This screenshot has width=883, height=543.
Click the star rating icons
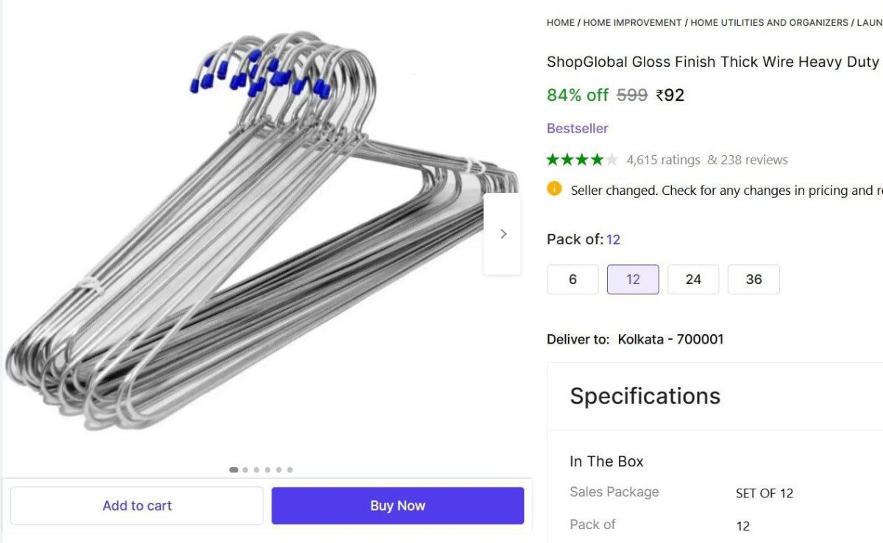(x=582, y=160)
